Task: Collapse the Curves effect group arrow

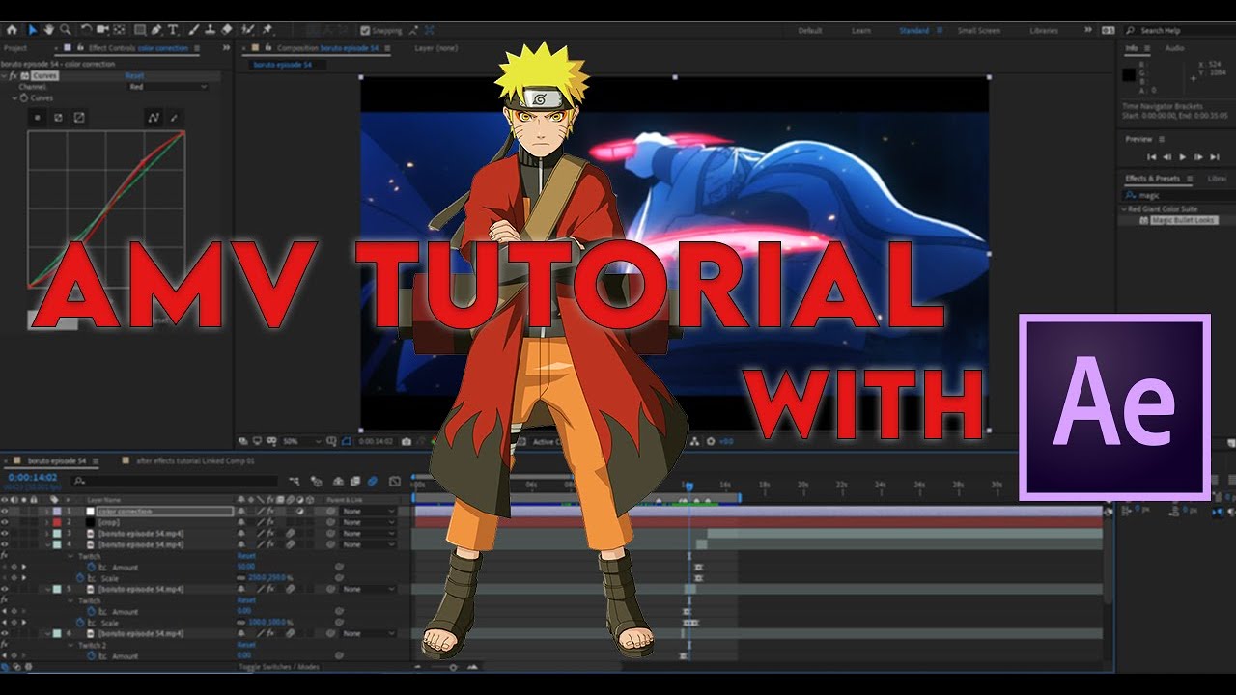Action: click(x=5, y=75)
